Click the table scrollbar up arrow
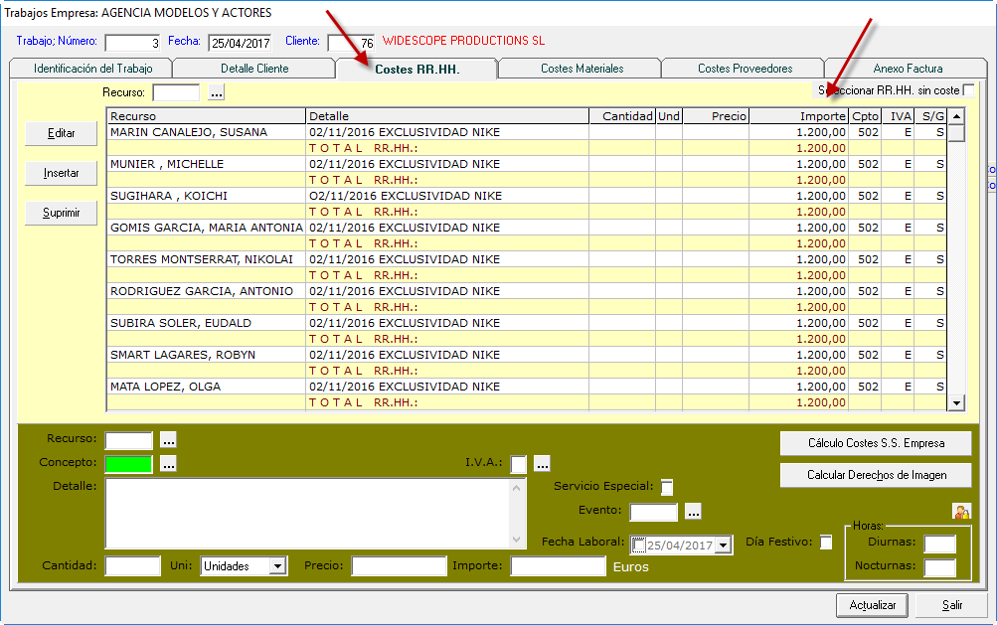The image size is (997, 625). [956, 116]
